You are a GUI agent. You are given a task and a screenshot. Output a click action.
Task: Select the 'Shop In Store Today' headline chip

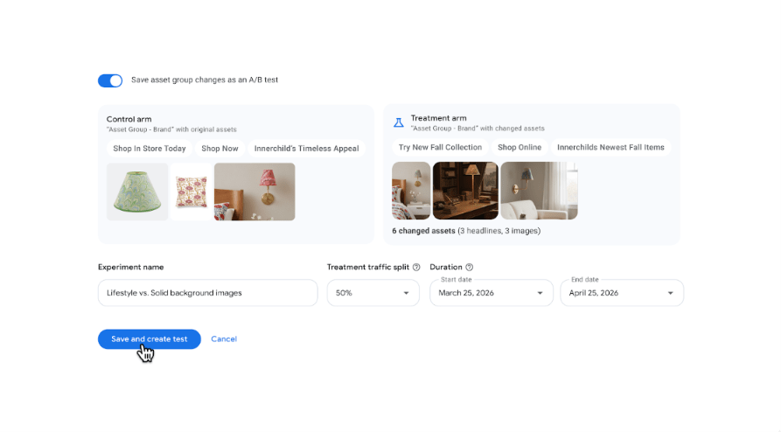point(150,149)
